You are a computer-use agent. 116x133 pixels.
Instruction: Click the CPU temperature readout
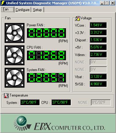tap(61, 102)
